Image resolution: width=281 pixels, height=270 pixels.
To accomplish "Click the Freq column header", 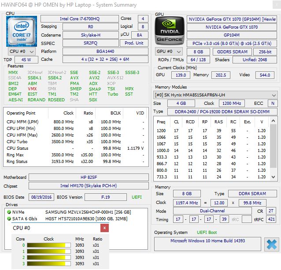I will pos(161,122).
